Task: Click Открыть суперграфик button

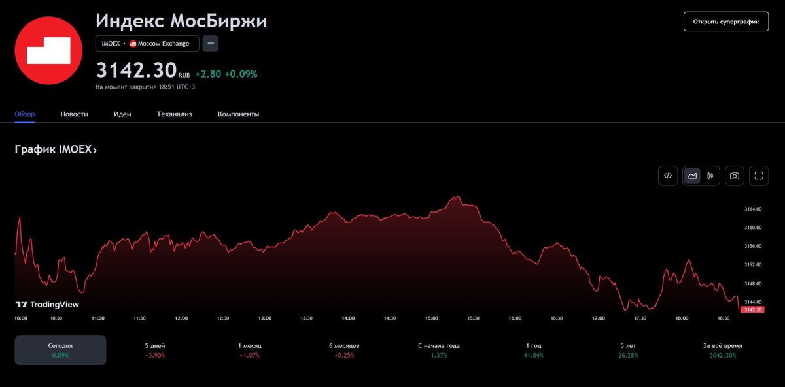Action: (x=726, y=22)
